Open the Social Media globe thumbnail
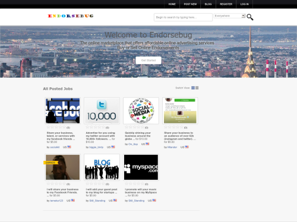Viewport: 297px width, 222px height. 141,111
